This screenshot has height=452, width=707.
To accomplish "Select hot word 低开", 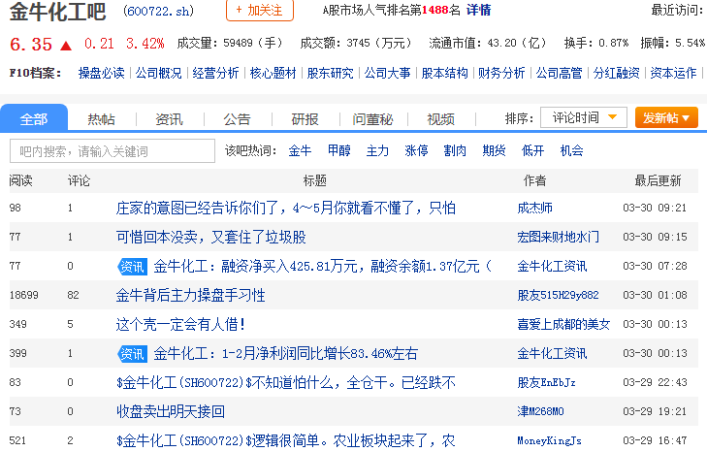I will click(533, 150).
